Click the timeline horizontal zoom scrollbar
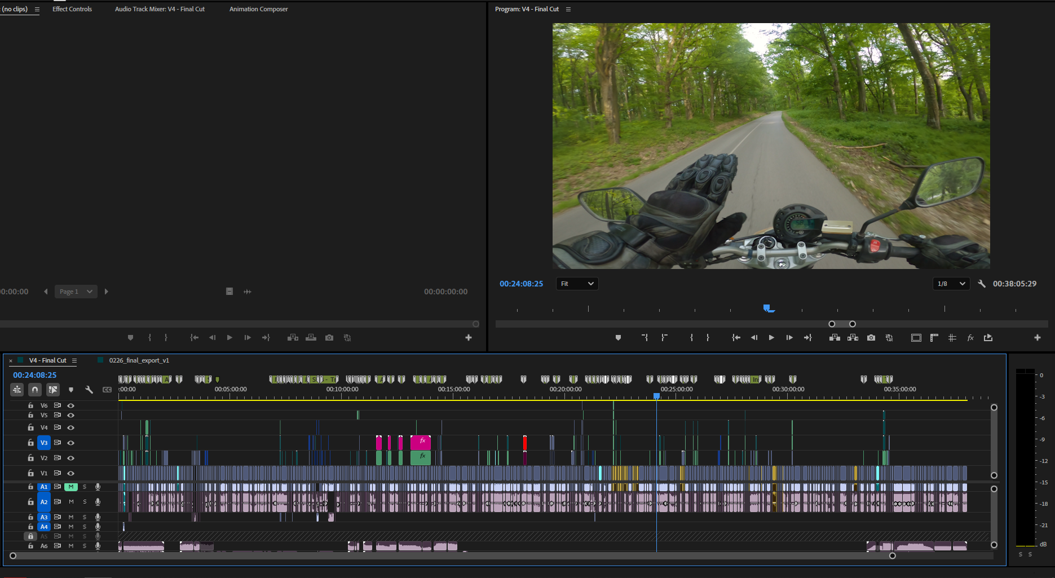 click(453, 555)
